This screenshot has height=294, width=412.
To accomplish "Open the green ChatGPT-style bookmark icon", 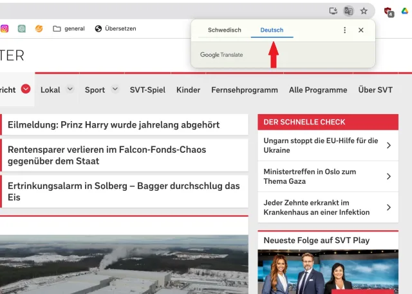I will 21,28.
